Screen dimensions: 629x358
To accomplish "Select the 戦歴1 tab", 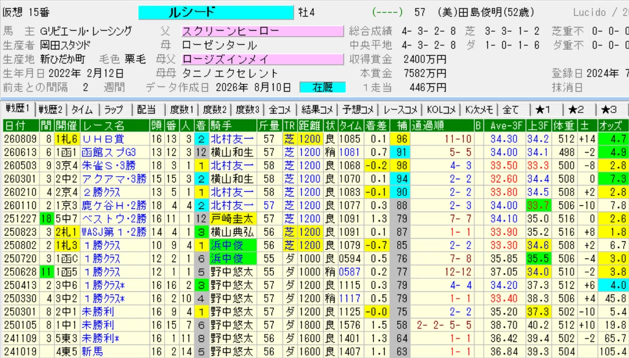I will (x=19, y=109).
